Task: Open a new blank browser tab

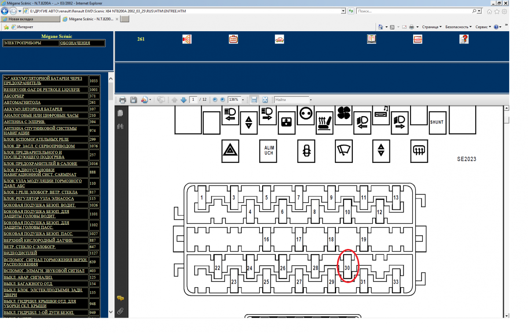Action: tap(125, 19)
